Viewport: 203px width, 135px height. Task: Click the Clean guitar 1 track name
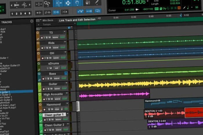tap(54, 115)
